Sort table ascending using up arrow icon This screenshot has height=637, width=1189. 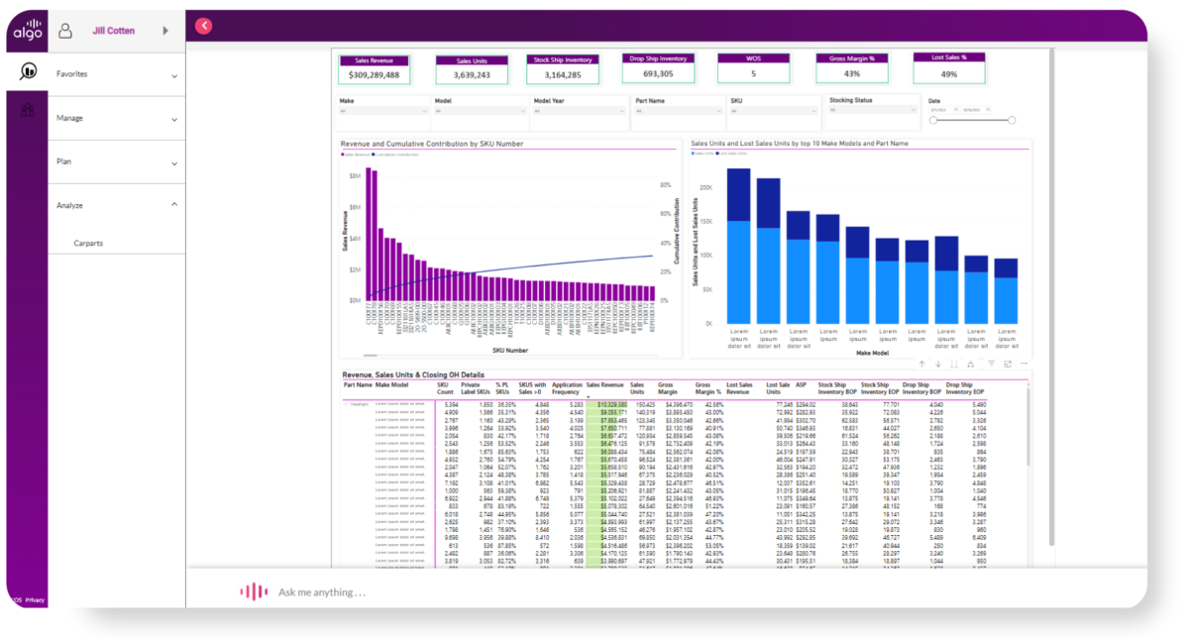pos(922,364)
